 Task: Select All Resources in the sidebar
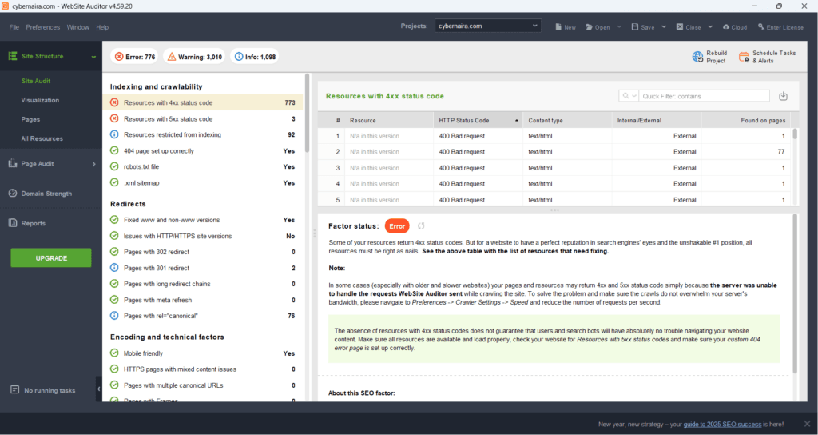click(42, 138)
